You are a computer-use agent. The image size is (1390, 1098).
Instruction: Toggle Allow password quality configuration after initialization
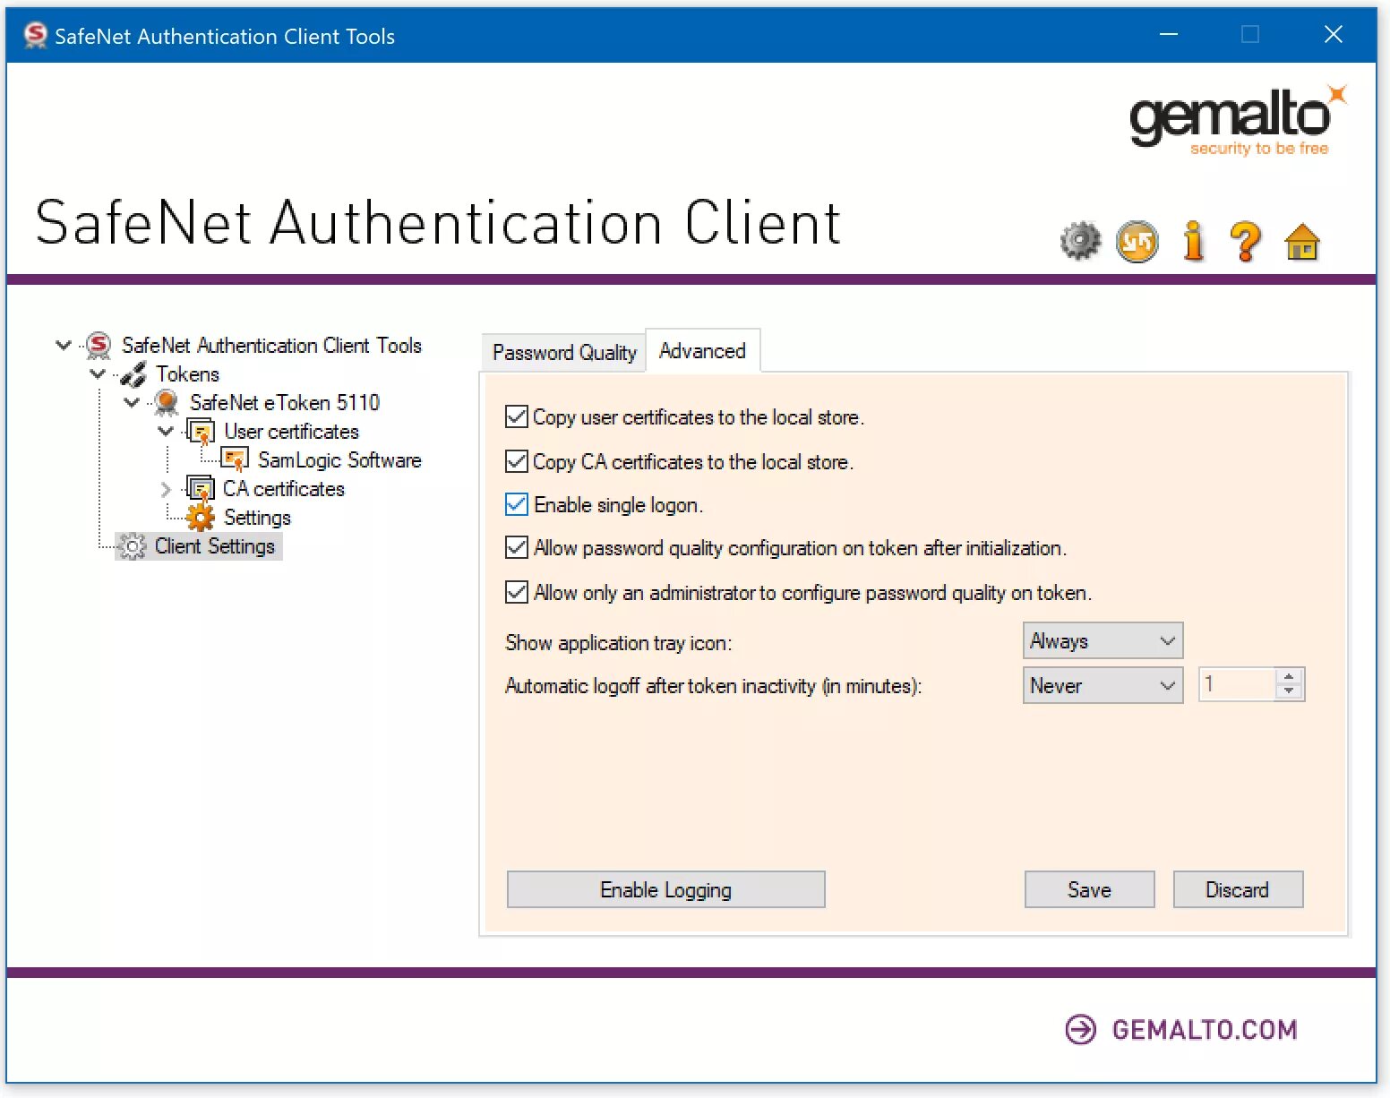516,547
